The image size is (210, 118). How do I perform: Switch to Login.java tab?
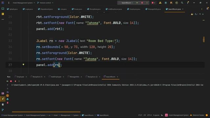click(28, 9)
